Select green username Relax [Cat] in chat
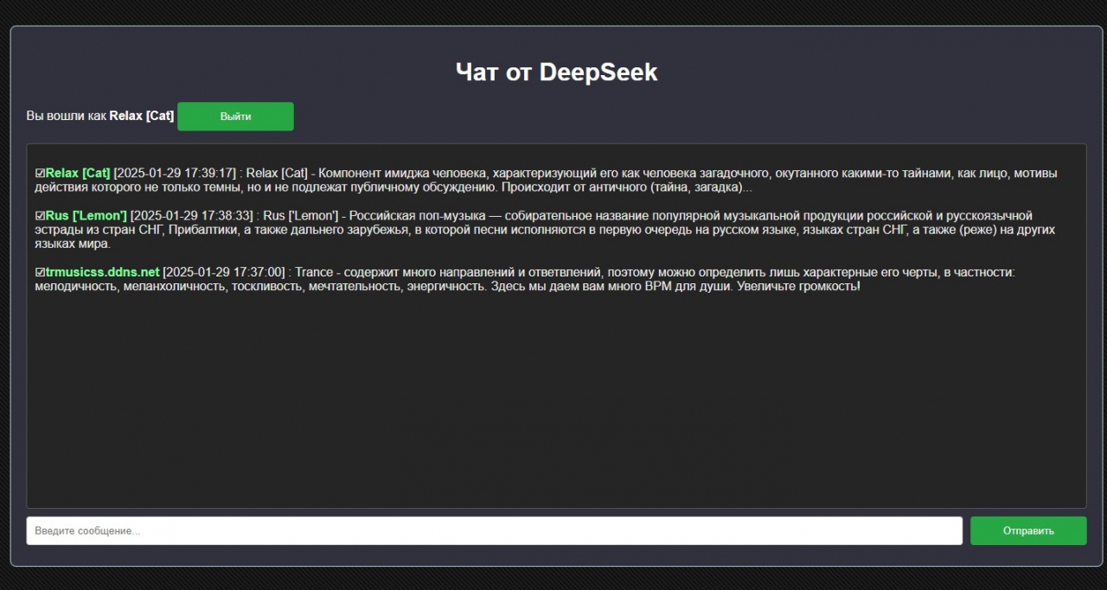Image resolution: width=1107 pixels, height=590 pixels. tap(78, 173)
